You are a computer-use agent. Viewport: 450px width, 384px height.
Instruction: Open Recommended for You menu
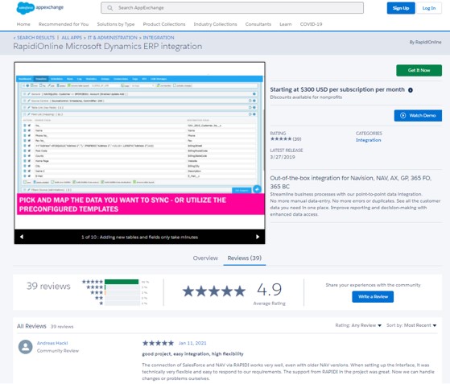point(64,24)
